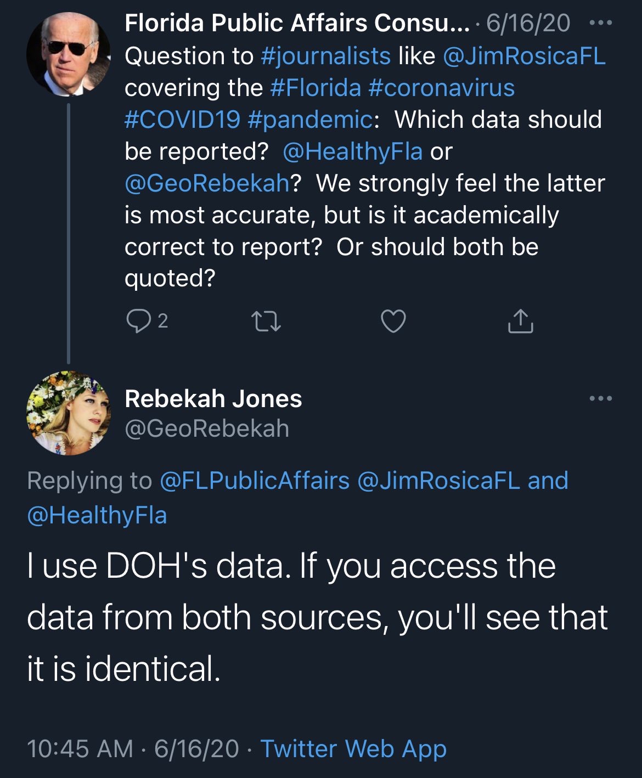Open @FLPublicAffairs in the Replying to line
Viewport: 642px width, 778px height.
coord(255,481)
